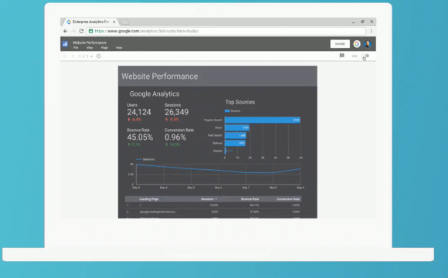Click the Google account logo icon
This screenshot has width=448, height=278.
(x=357, y=44)
